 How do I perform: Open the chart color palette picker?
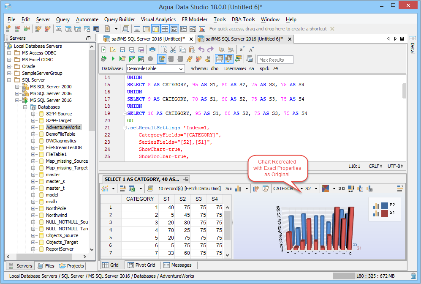(326, 188)
